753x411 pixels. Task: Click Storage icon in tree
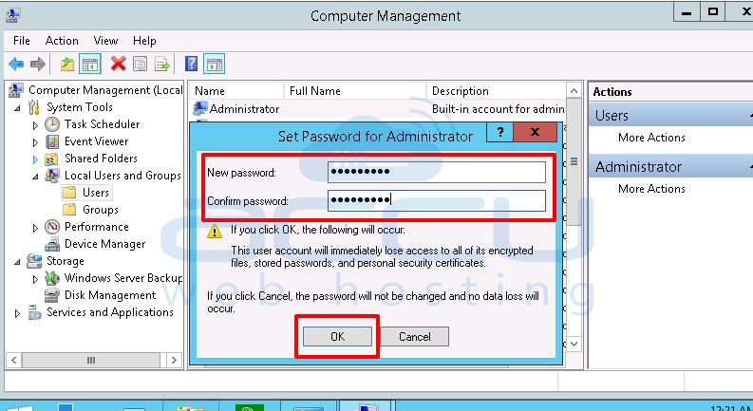coord(34,261)
